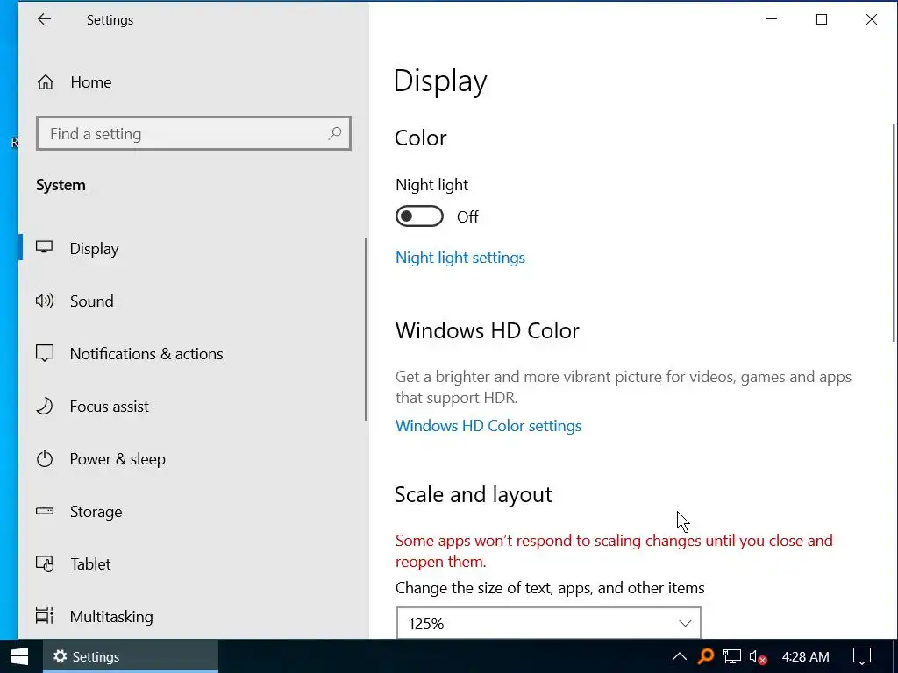
Task: Click the sidebar navigation scrollbar
Action: 366,329
